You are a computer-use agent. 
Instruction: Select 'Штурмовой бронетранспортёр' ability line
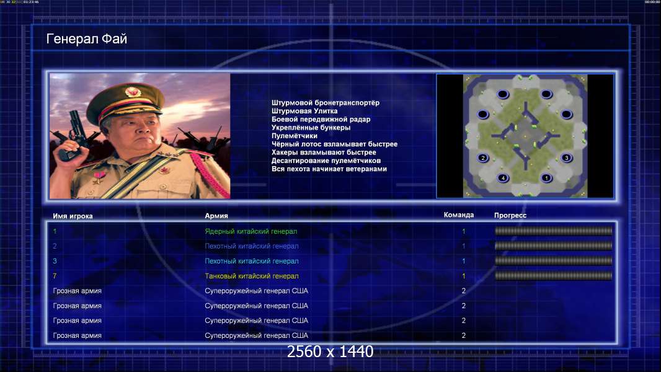(326, 103)
